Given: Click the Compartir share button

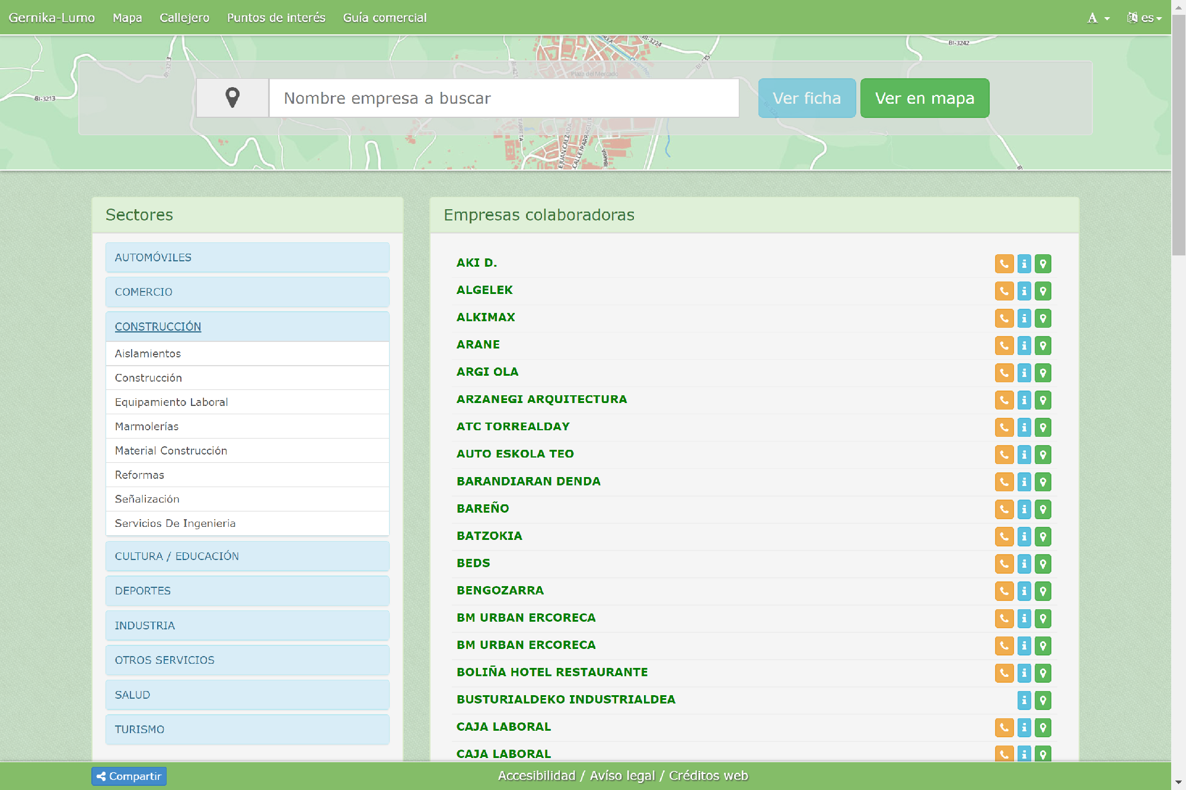Looking at the screenshot, I should pos(129,776).
